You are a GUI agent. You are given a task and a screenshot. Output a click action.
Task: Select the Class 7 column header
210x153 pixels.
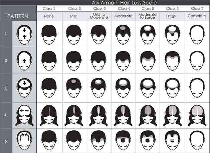click(x=196, y=8)
